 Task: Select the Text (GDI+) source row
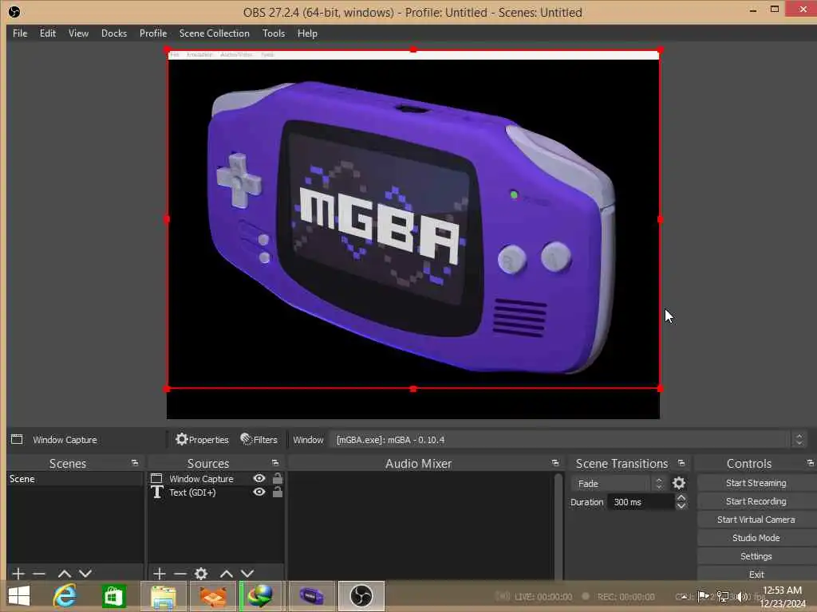216,492
